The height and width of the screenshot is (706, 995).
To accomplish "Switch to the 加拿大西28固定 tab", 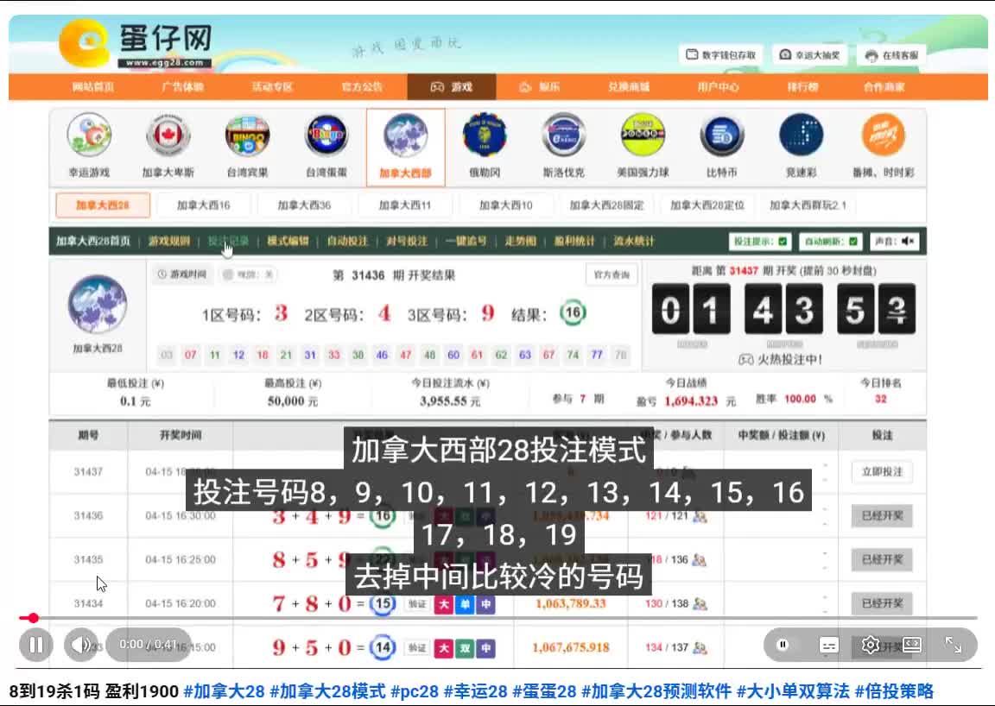I will pos(606,205).
